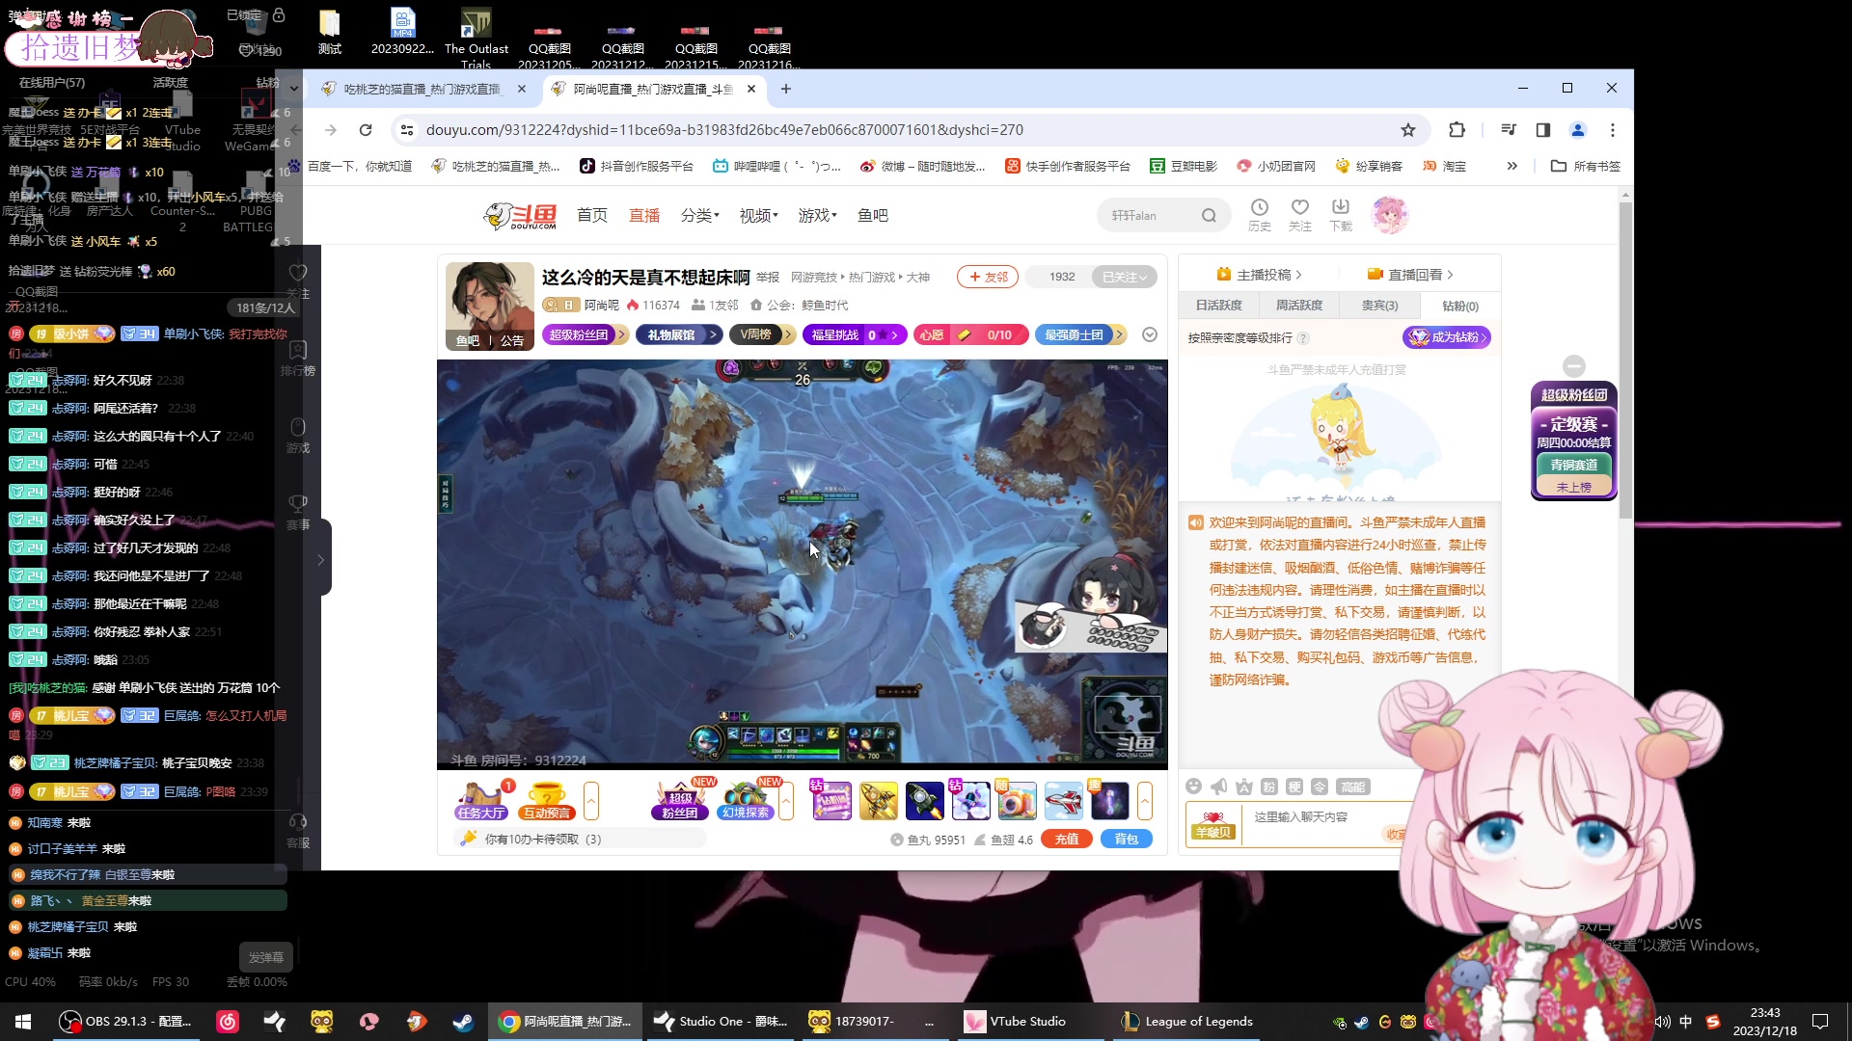
Task: Click the 成为钻粉 button
Action: (1447, 337)
